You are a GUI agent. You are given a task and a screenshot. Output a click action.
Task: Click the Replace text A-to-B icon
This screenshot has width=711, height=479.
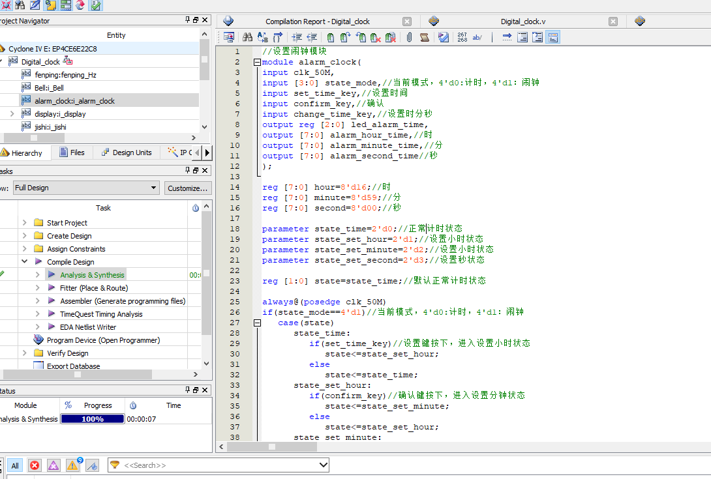click(x=262, y=37)
